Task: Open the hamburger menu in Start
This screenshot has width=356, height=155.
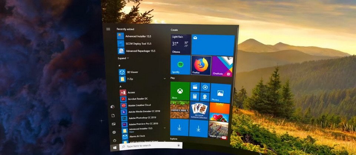Action: tap(108, 29)
